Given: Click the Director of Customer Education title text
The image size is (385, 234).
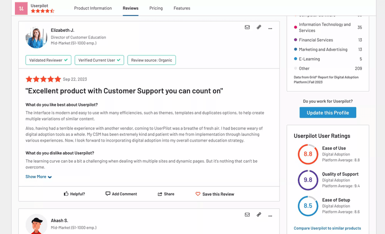Looking at the screenshot, I should [x=78, y=38].
